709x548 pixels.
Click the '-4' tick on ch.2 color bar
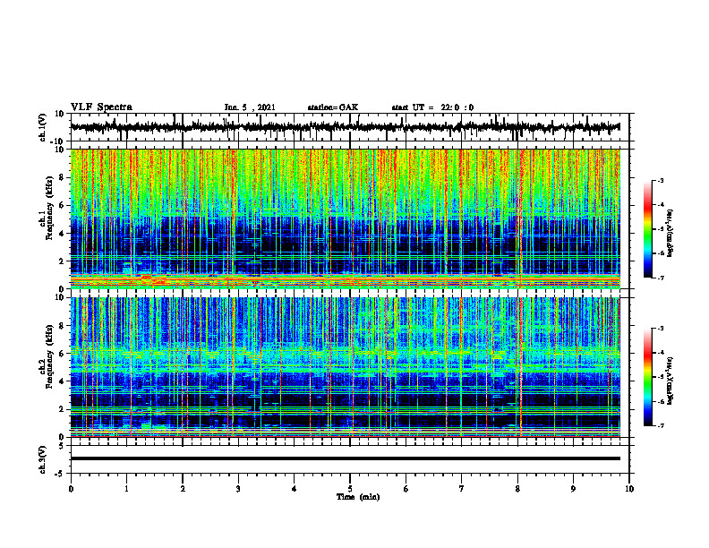coord(660,353)
